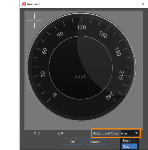Click the 30 label on the gauge
The height and width of the screenshot is (150, 148).
(43, 74)
